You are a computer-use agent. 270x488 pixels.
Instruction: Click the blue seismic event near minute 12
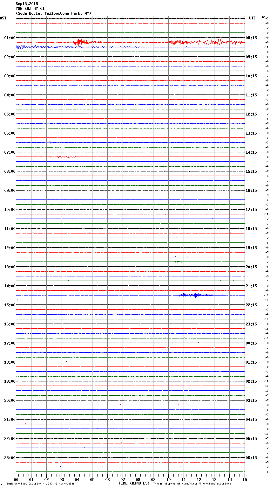195,295
